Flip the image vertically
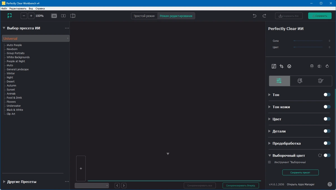This screenshot has width=336, height=190. coord(312,66)
